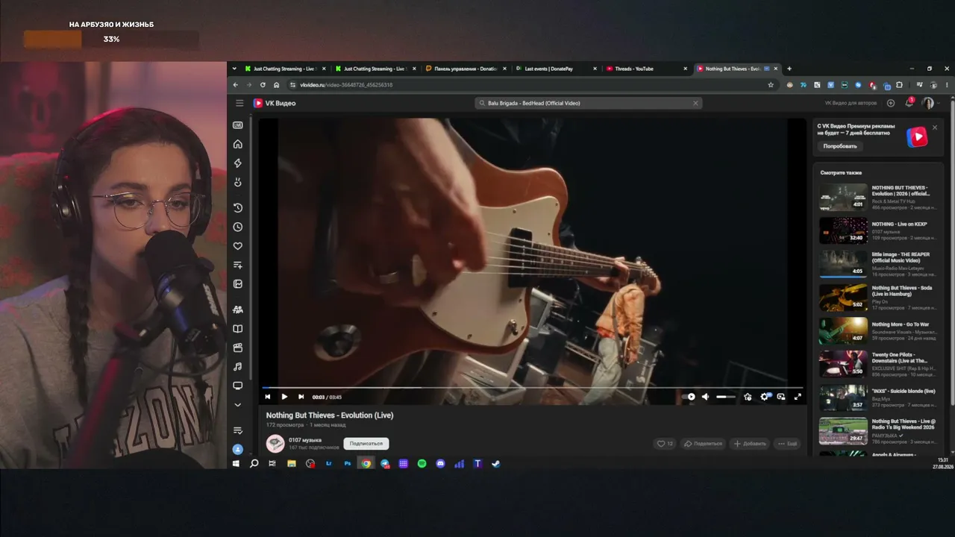
Task: Like the video with the heart button
Action: click(x=664, y=444)
